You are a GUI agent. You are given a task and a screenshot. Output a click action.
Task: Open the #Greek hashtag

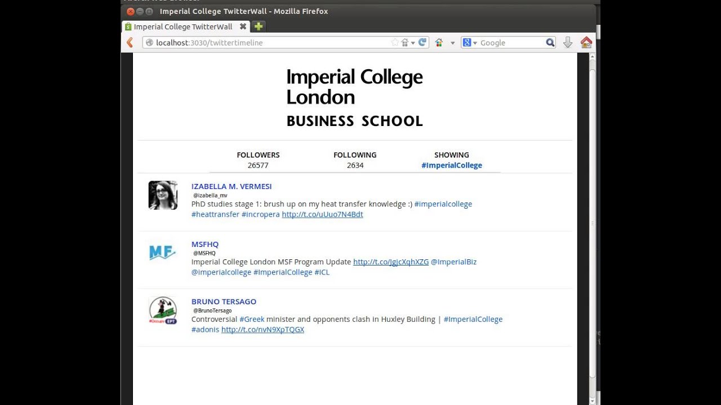[x=252, y=319]
